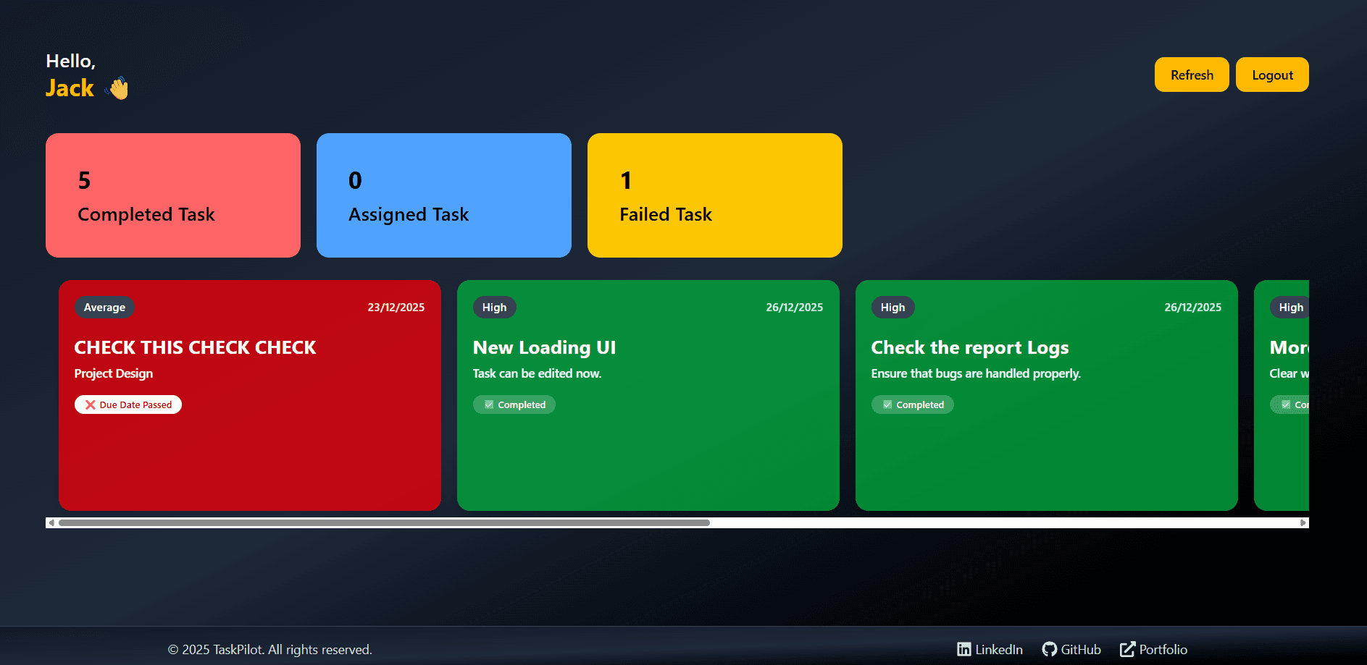Click the checkmark icon on New Loading UI

pyautogui.click(x=489, y=405)
